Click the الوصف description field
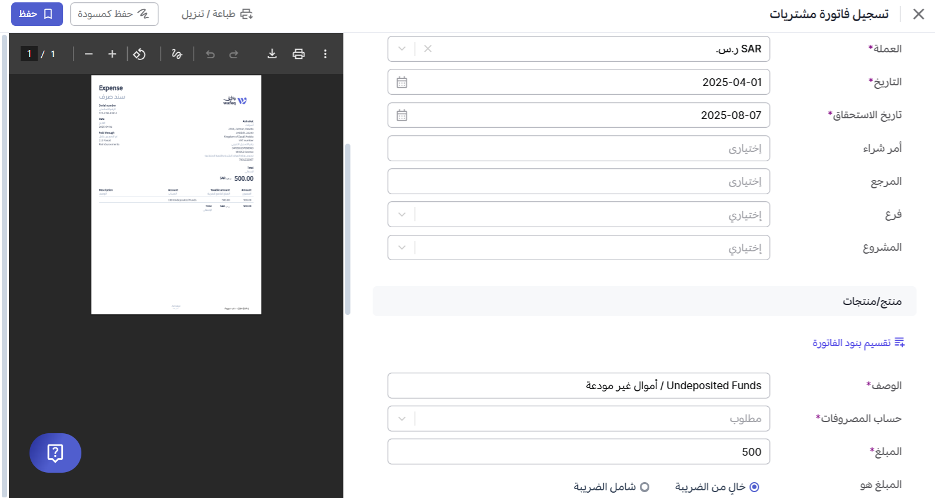Screen dimensions: 935x498 (579, 386)
